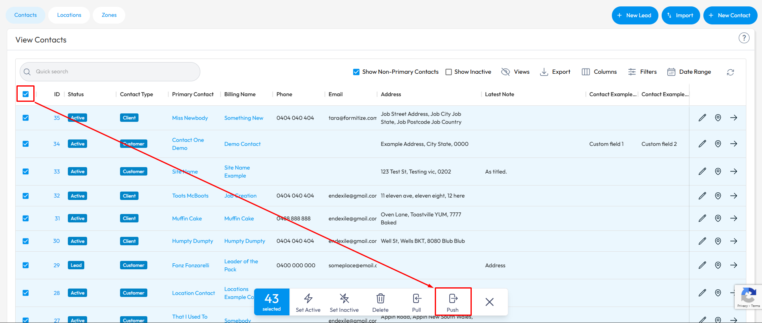This screenshot has width=762, height=323.
Task: Push the selected contacts
Action: (453, 303)
